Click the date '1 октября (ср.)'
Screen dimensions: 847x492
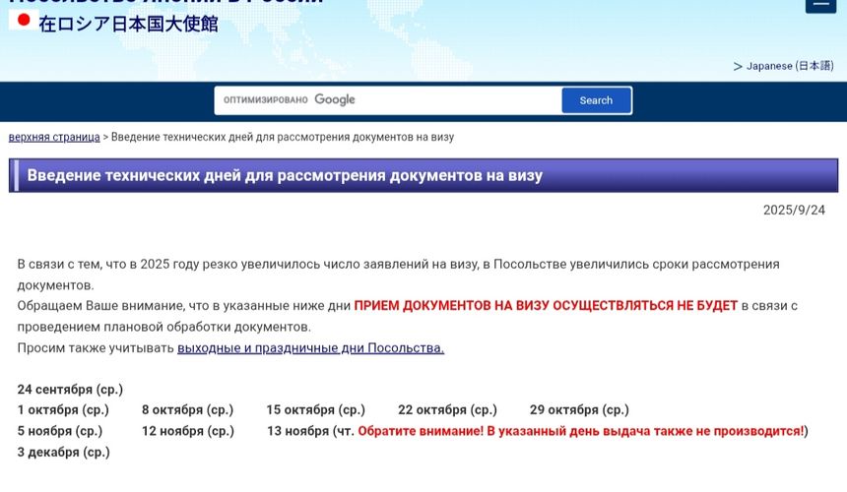[x=63, y=410]
